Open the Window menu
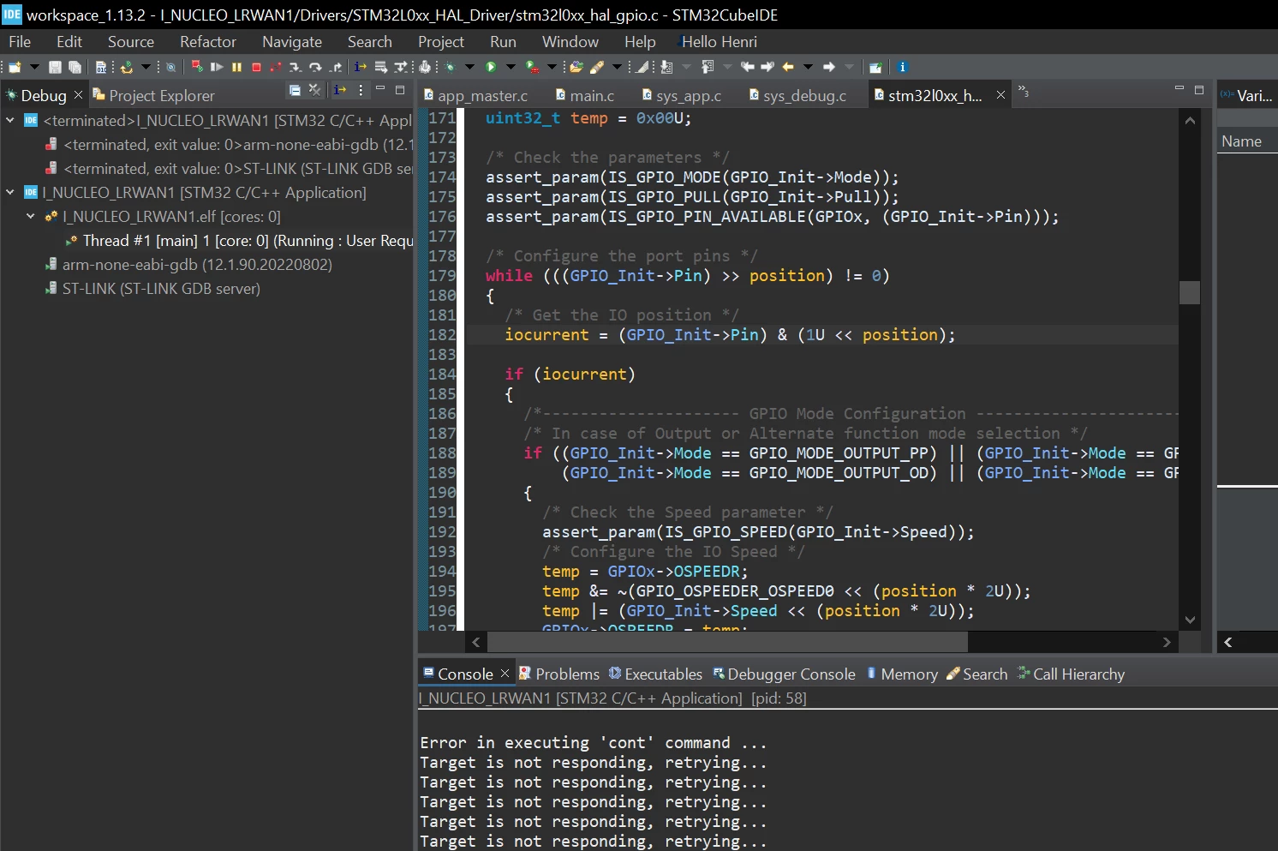 tap(570, 41)
